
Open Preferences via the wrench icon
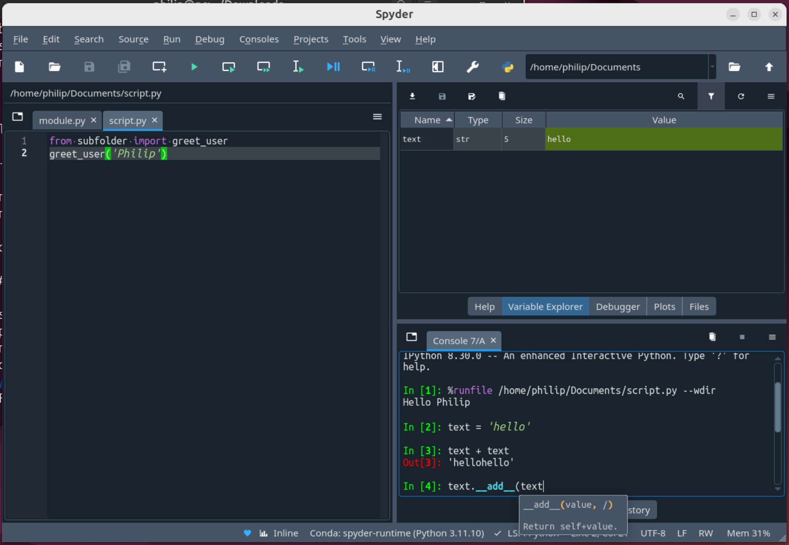pyautogui.click(x=472, y=67)
